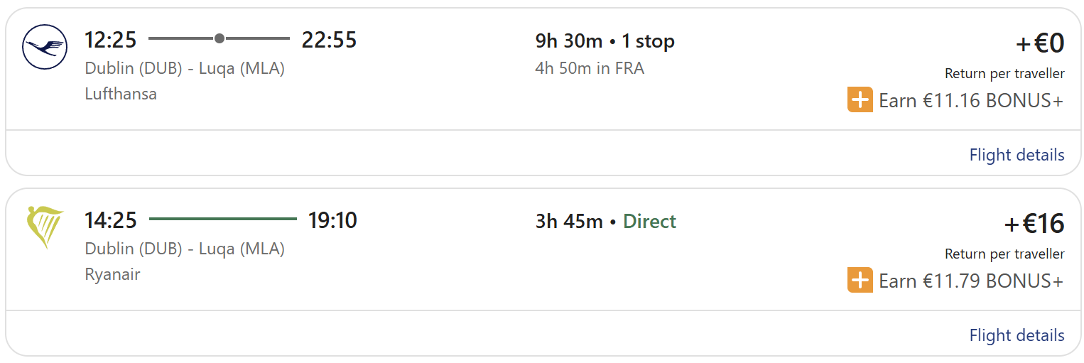Open Flight details for the Lufthansa flight
This screenshot has width=1084, height=363.
tap(1017, 155)
